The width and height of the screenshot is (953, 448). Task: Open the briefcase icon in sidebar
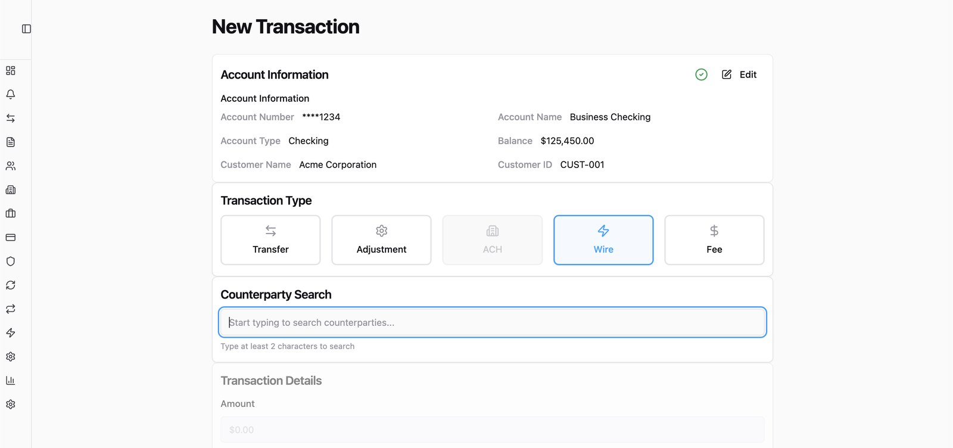coord(11,213)
